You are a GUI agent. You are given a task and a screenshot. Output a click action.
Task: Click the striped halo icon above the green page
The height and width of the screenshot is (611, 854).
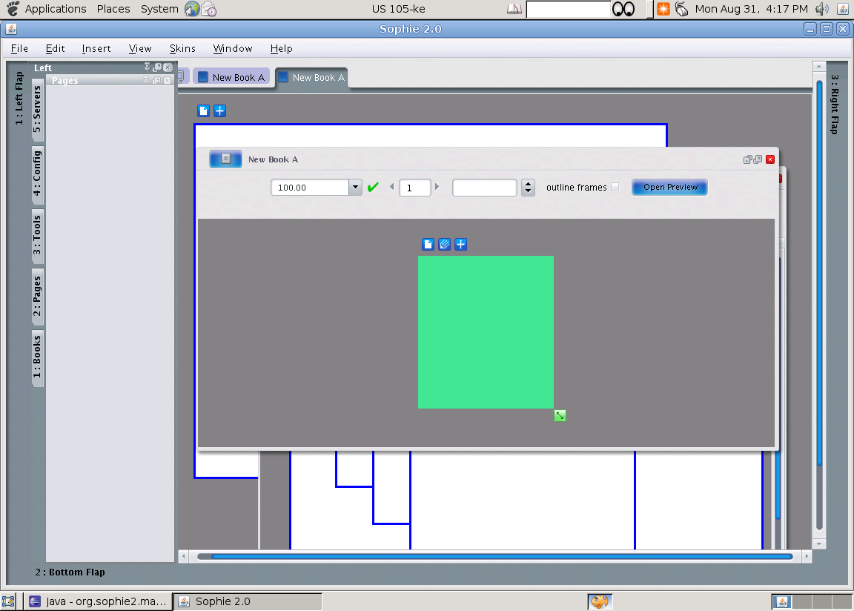(x=445, y=245)
